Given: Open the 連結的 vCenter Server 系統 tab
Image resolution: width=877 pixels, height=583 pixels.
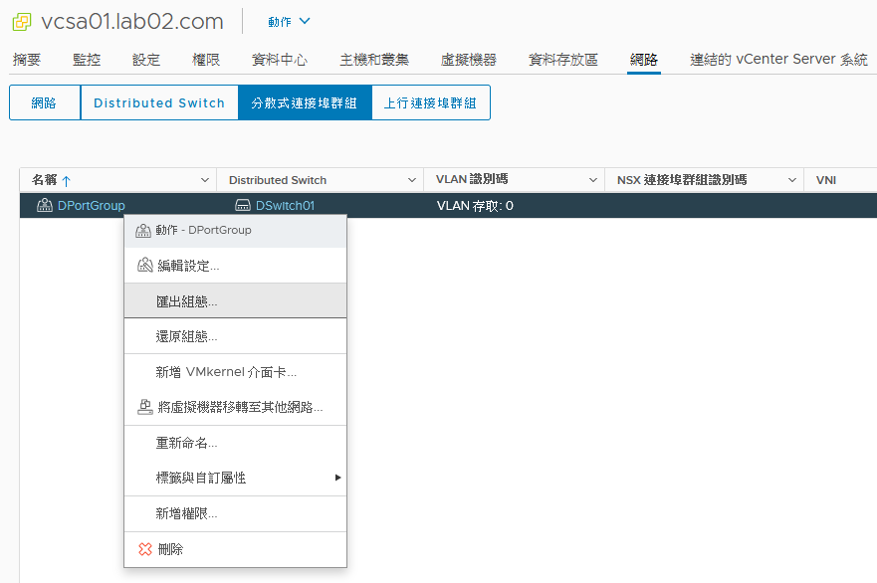Looking at the screenshot, I should tap(778, 60).
